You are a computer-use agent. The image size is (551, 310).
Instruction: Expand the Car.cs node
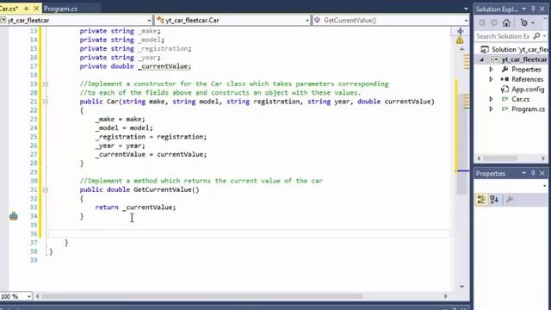tap(491, 99)
